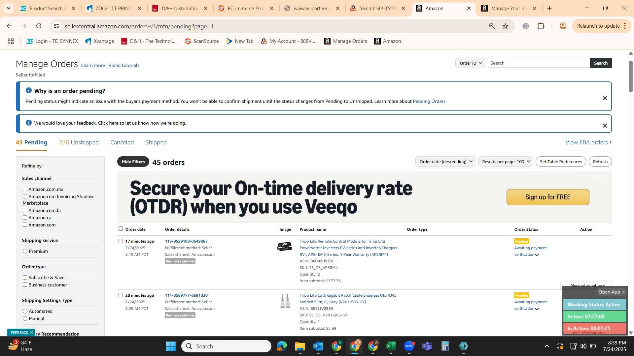
Task: Dismiss the feedback banner
Action: pyautogui.click(x=605, y=126)
